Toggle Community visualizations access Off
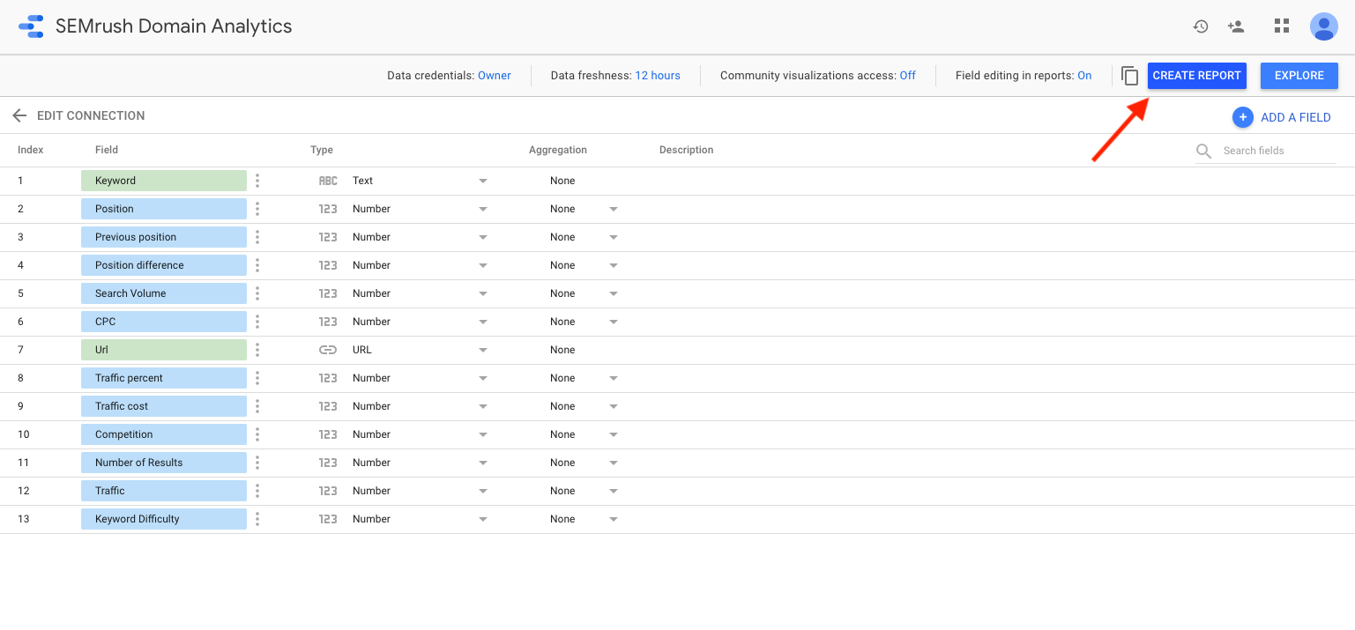 (x=907, y=75)
